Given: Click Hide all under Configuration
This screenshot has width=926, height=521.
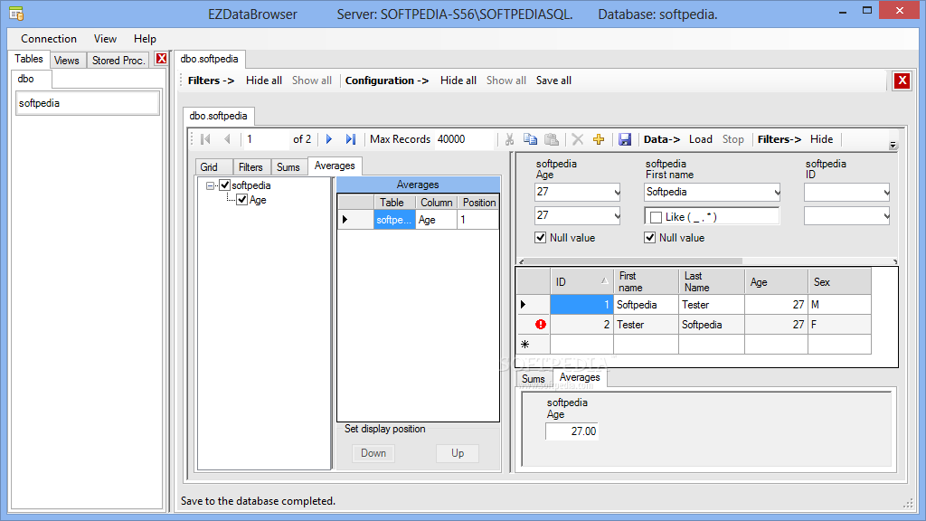Looking at the screenshot, I should (458, 81).
